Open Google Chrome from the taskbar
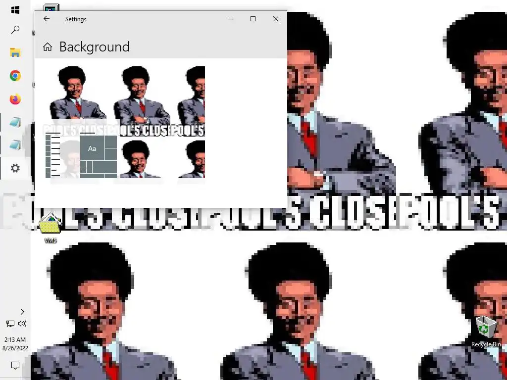Viewport: 507px width, 380px height. coord(15,76)
